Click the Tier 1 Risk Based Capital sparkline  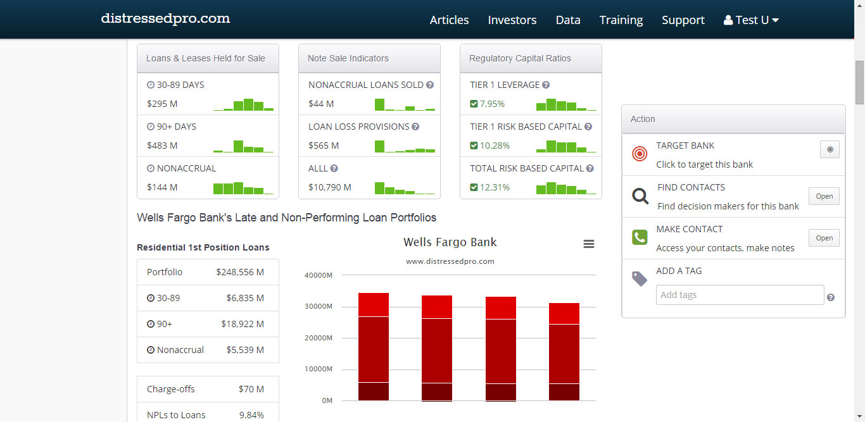pyautogui.click(x=567, y=146)
